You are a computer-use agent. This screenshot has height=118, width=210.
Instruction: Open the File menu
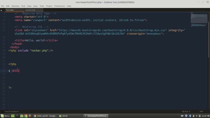pos(2,6)
